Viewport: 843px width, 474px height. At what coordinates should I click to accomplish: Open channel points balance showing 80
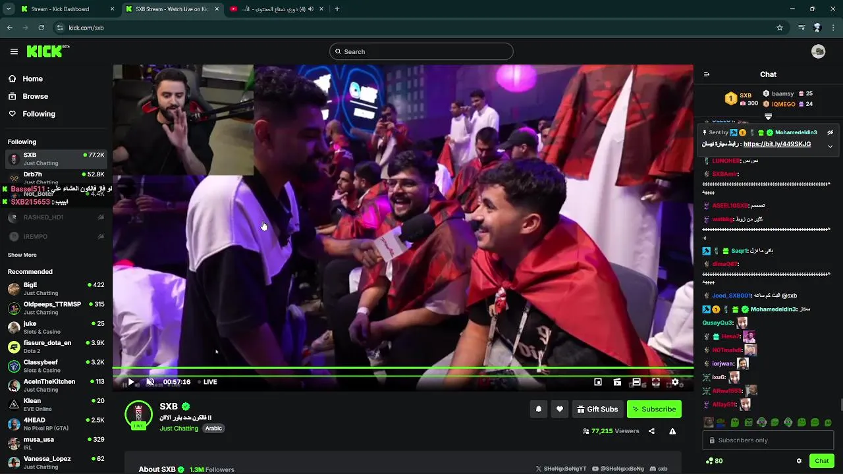click(714, 461)
